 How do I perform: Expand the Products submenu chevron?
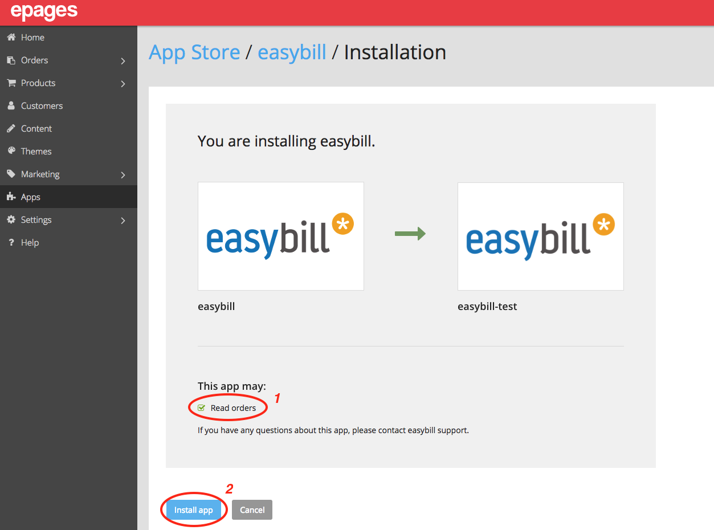(123, 83)
